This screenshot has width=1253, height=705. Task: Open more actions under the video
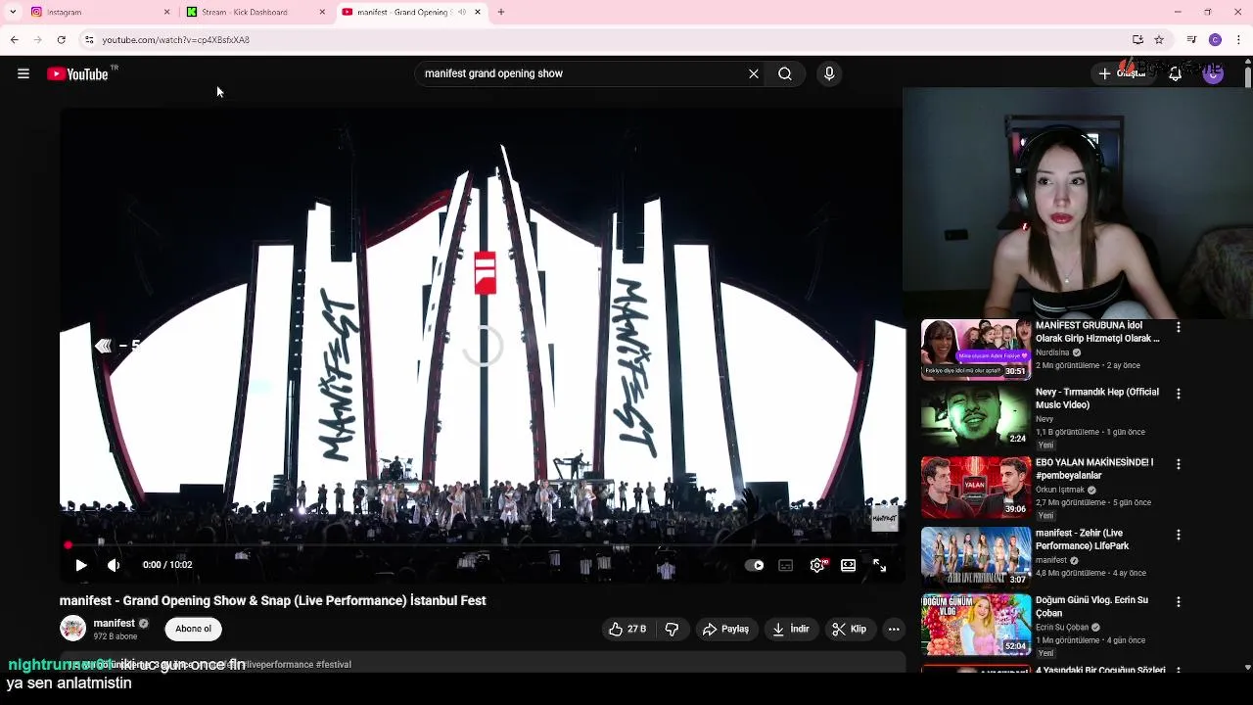[894, 630]
